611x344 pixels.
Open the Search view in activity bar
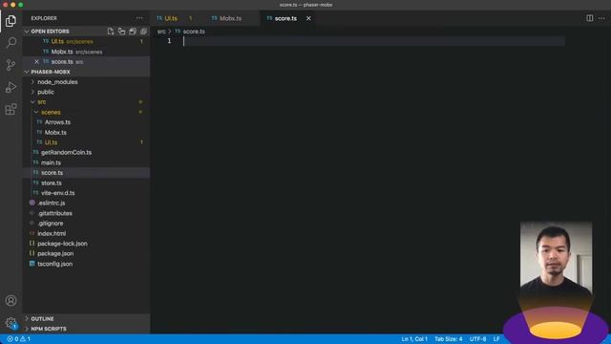click(x=11, y=42)
